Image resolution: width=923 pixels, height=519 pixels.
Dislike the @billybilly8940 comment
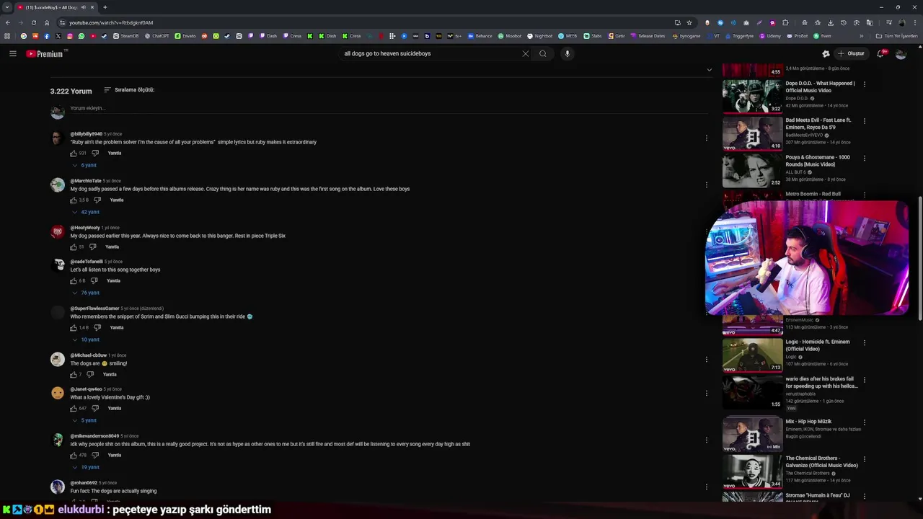(95, 153)
